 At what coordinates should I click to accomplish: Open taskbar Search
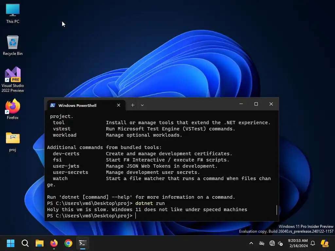click(x=25, y=243)
